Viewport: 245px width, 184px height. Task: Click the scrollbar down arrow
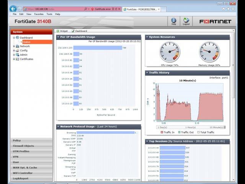point(234,180)
